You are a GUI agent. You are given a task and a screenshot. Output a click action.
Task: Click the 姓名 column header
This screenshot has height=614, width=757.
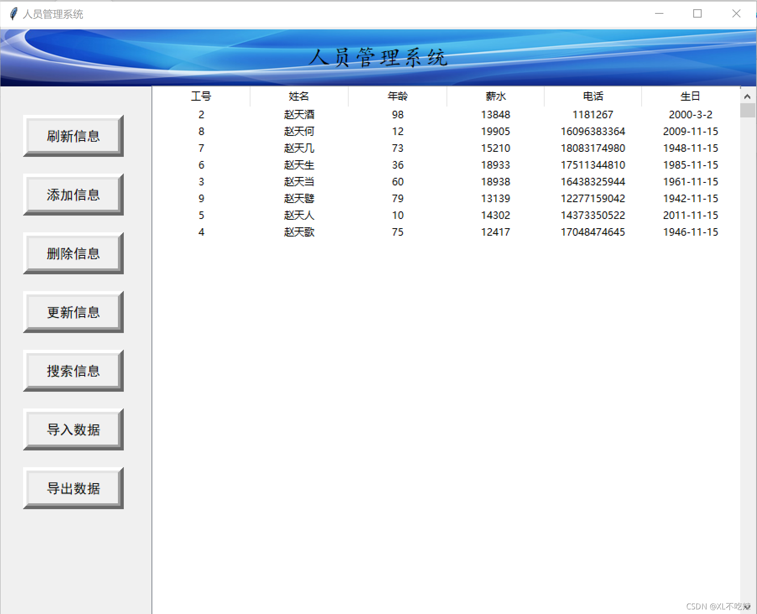click(x=299, y=96)
